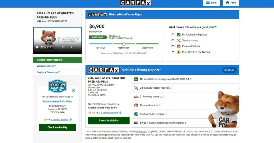Click the GOOD VALUE badge
Viewport: 274px width, 143px height.
point(98,37)
